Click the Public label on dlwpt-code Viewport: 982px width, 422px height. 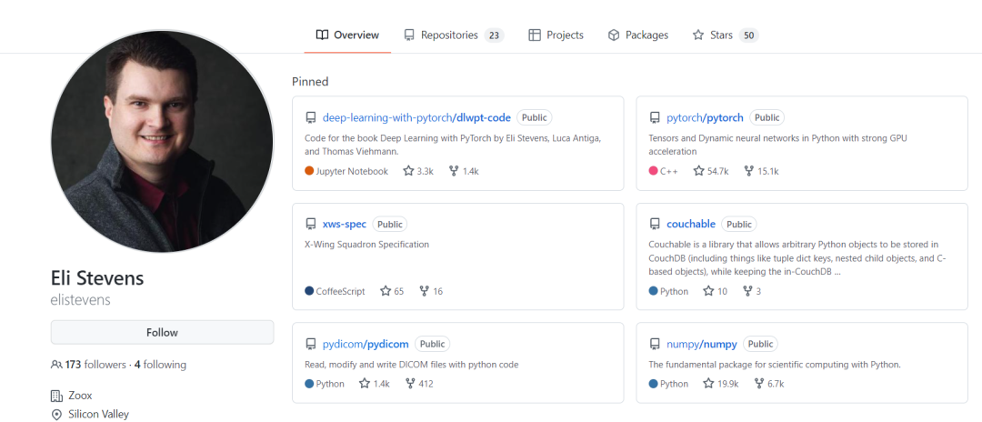[535, 117]
